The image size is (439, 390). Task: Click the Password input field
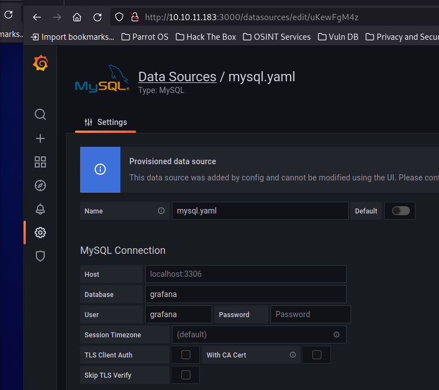pos(310,314)
